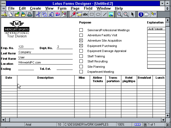Open the Window menu
Screen dimensions: 171x128
point(104,9)
